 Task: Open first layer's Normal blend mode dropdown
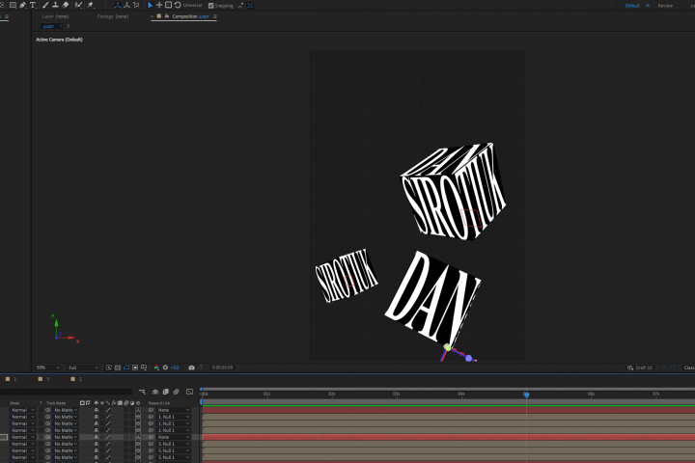pyautogui.click(x=22, y=410)
